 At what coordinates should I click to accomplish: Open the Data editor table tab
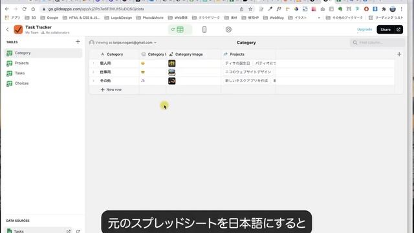[180, 30]
